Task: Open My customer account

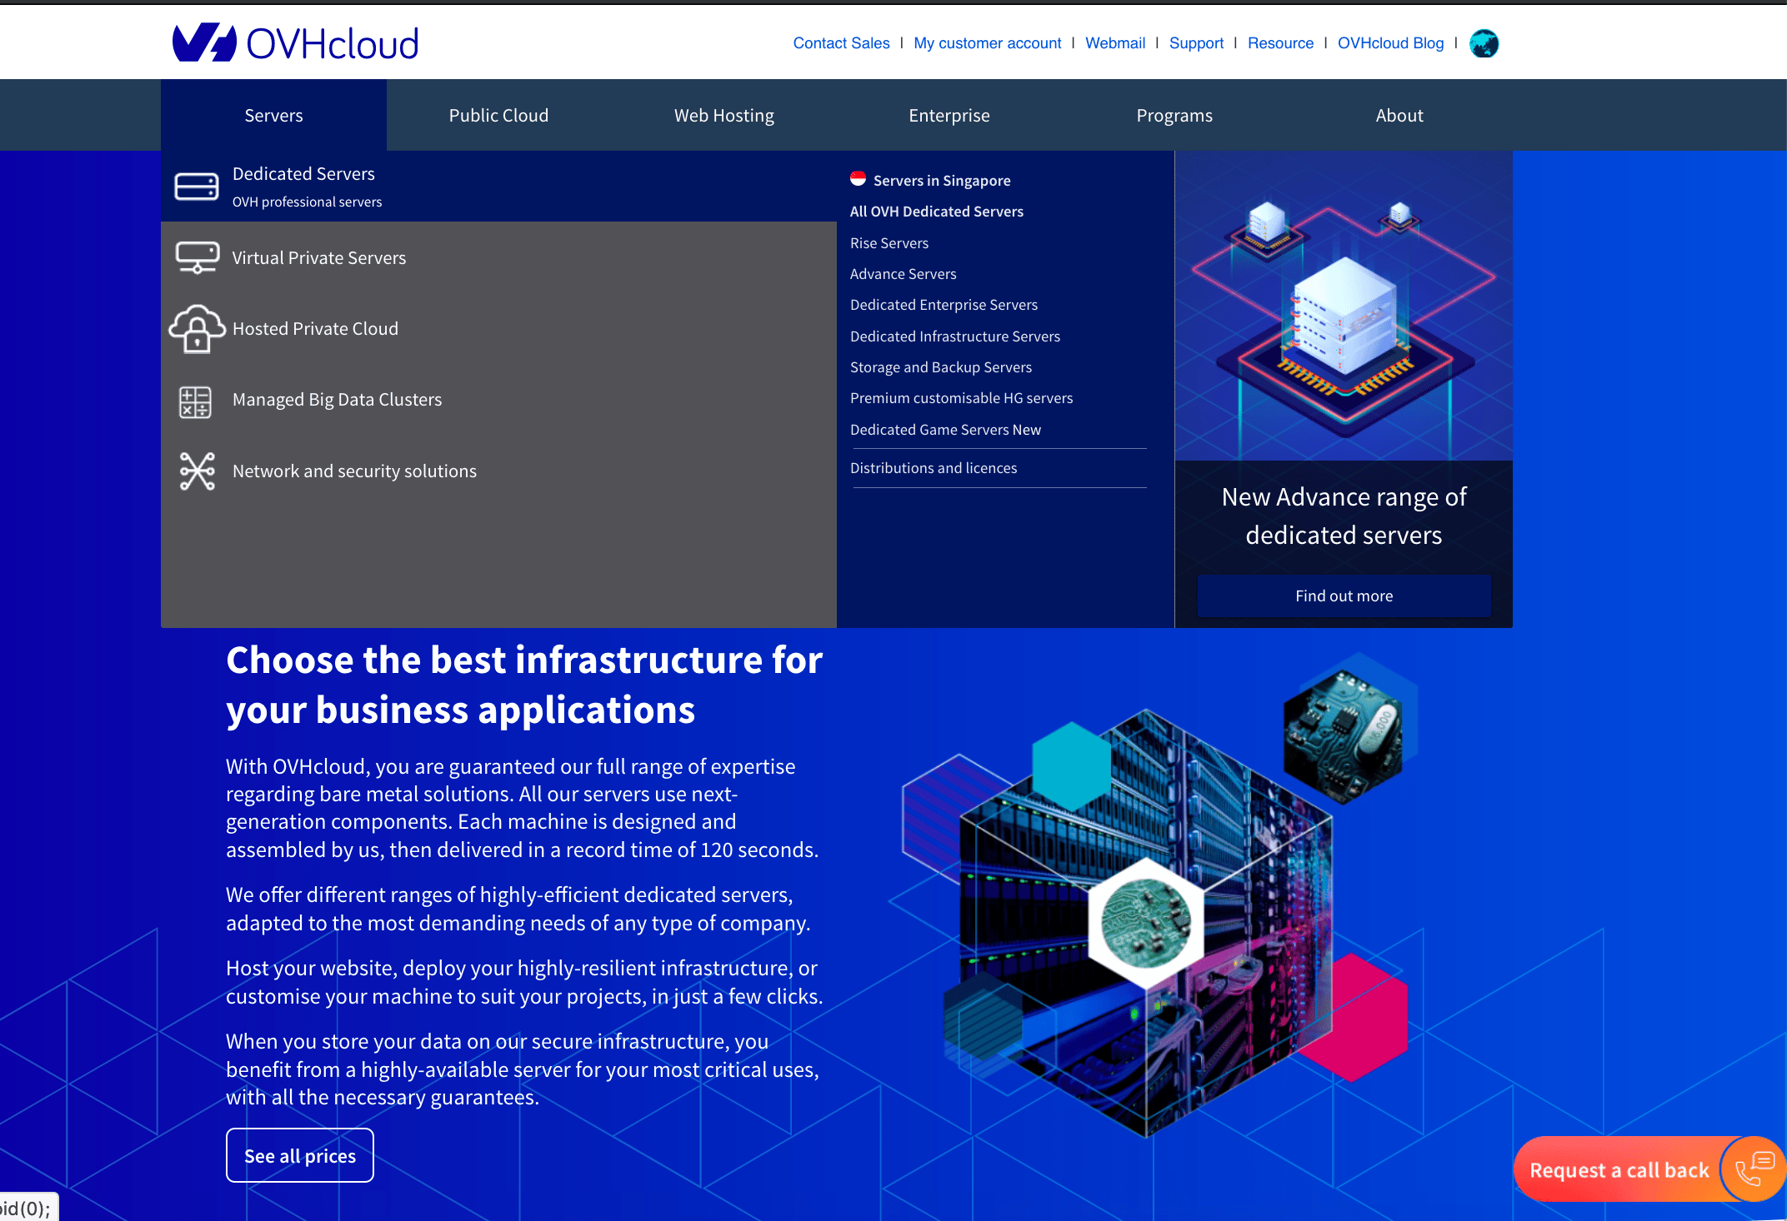Action: (987, 43)
